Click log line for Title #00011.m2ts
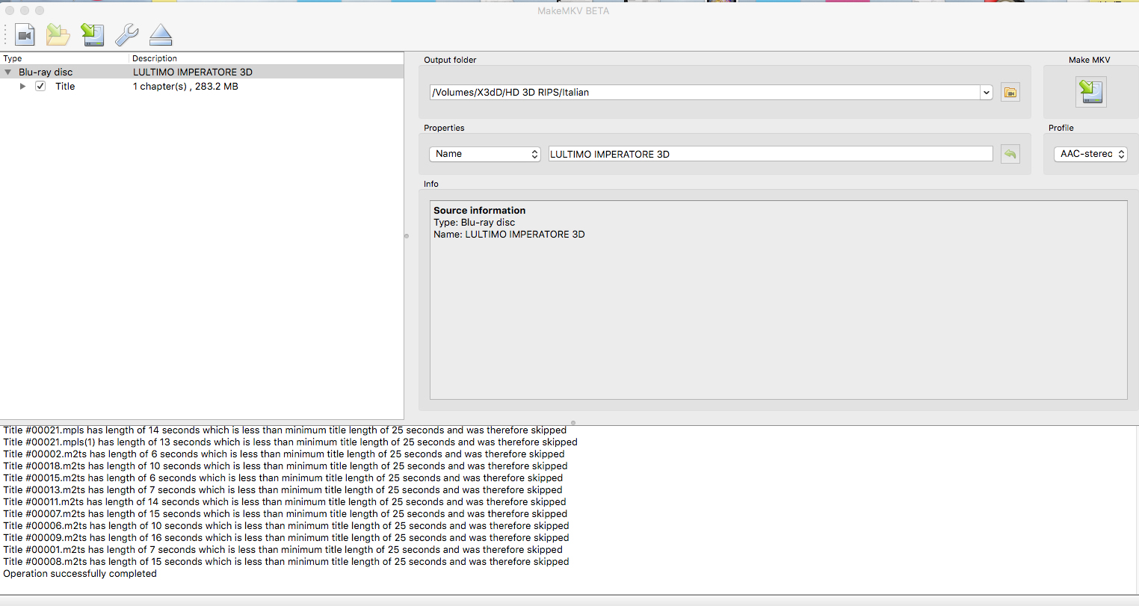The width and height of the screenshot is (1139, 606). point(285,502)
